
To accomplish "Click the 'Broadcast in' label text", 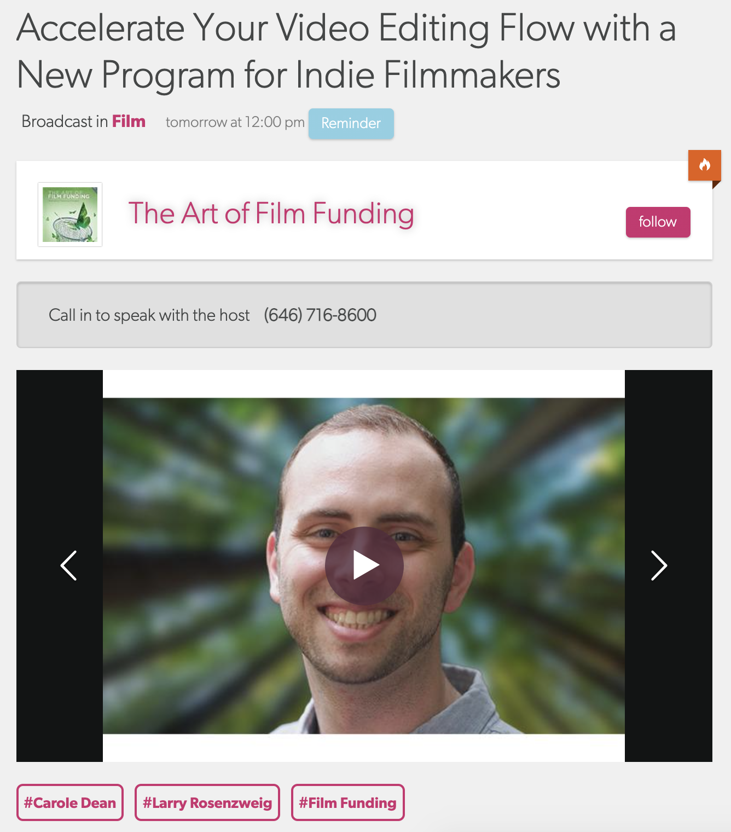I will pyautogui.click(x=65, y=122).
